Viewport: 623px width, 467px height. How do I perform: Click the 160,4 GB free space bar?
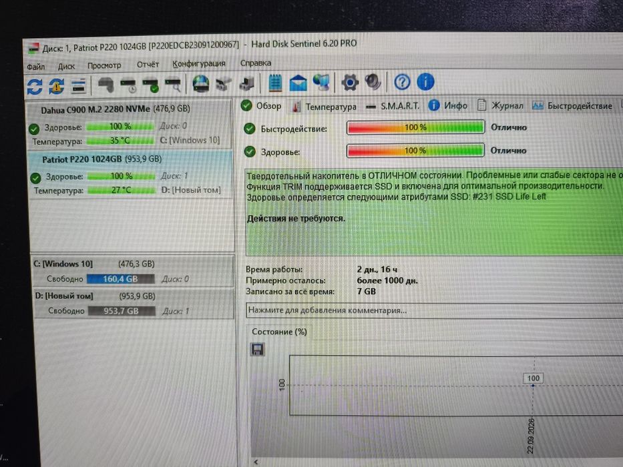(x=120, y=279)
